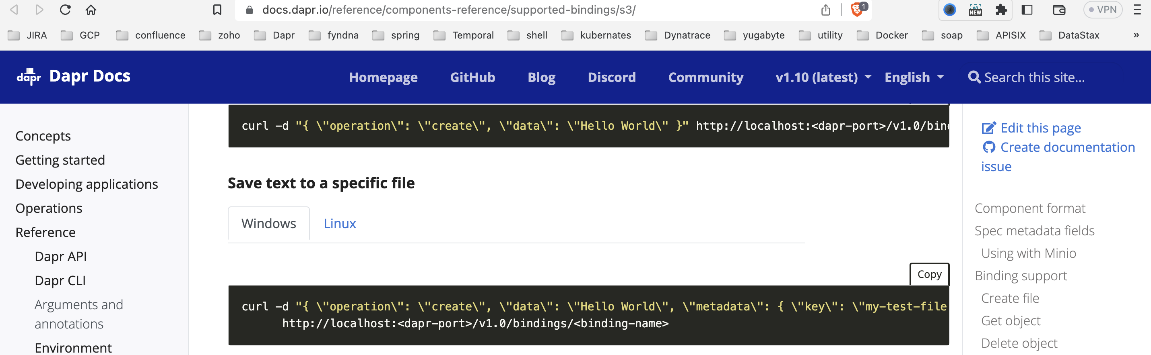Click the URL in the address bar

point(449,10)
